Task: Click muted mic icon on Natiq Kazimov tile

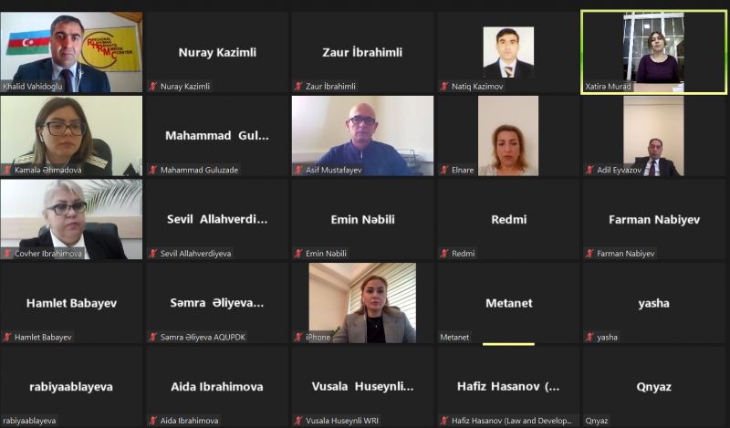Action: click(444, 86)
